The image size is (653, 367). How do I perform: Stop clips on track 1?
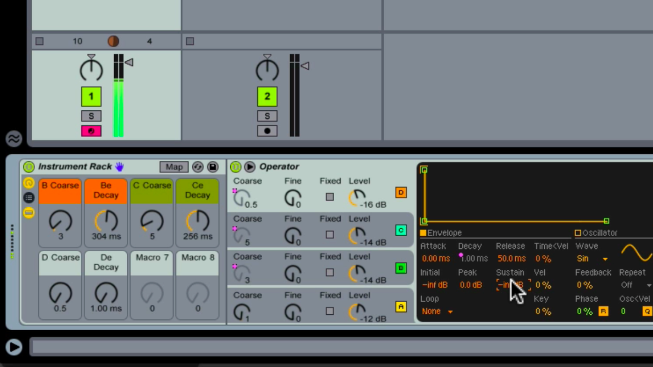coord(40,41)
